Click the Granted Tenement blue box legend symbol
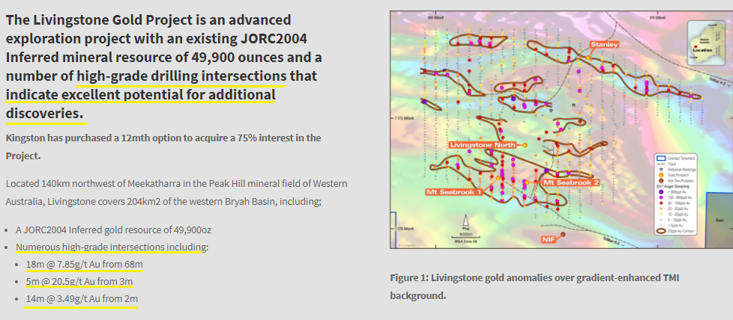This screenshot has height=320, width=733. [x=661, y=159]
